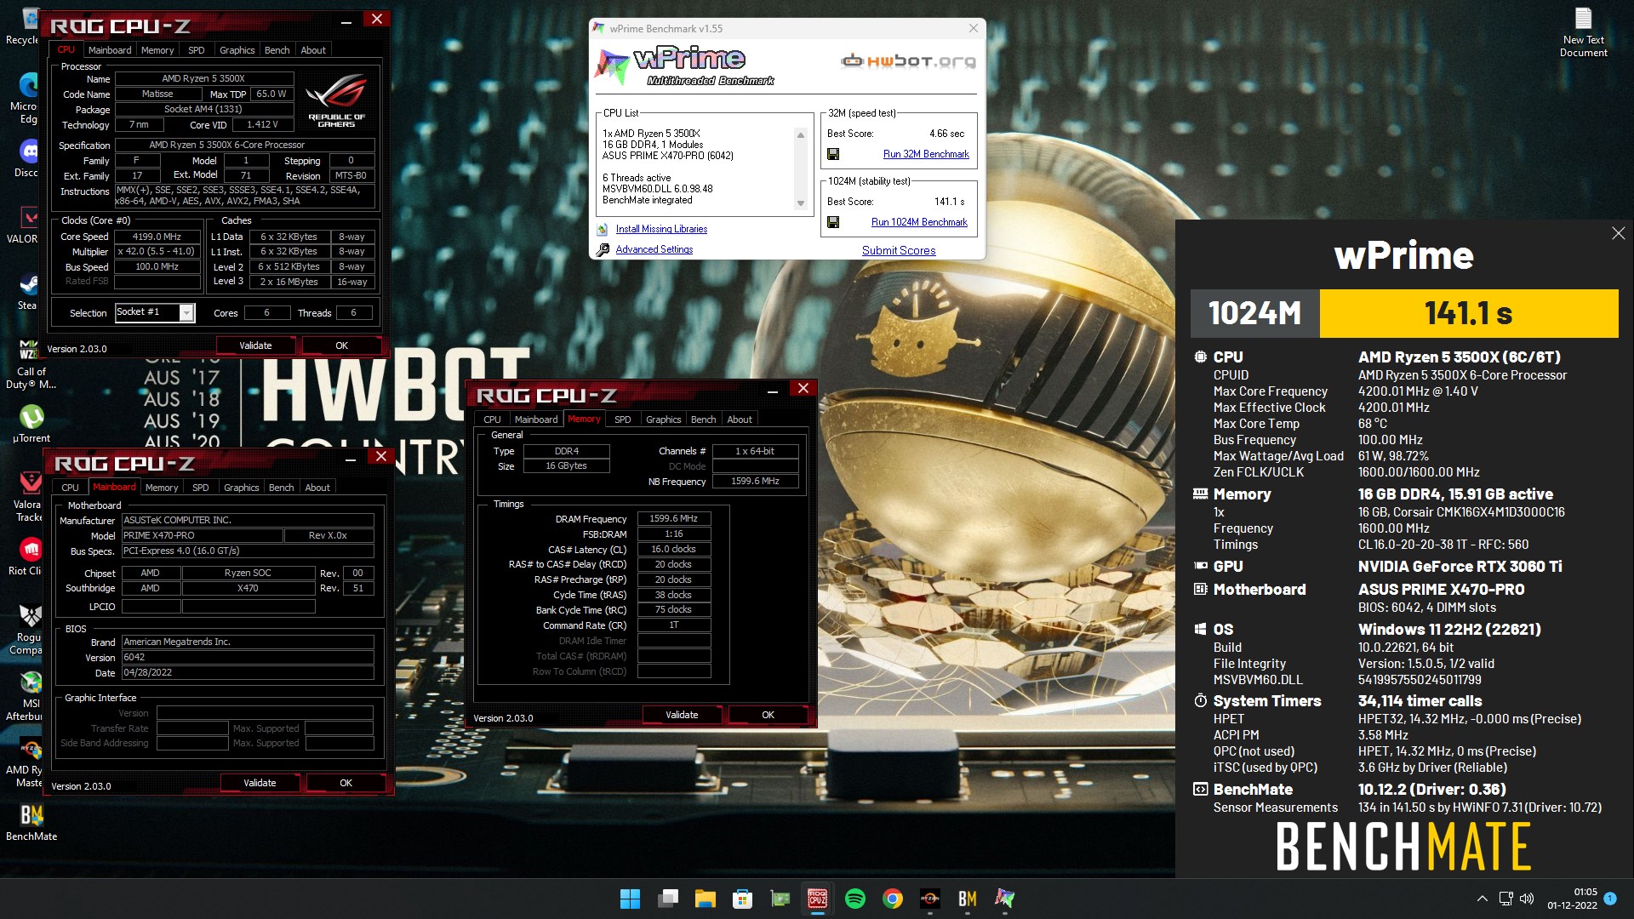Click the HWBOT.org logo in wPrime

click(x=908, y=60)
